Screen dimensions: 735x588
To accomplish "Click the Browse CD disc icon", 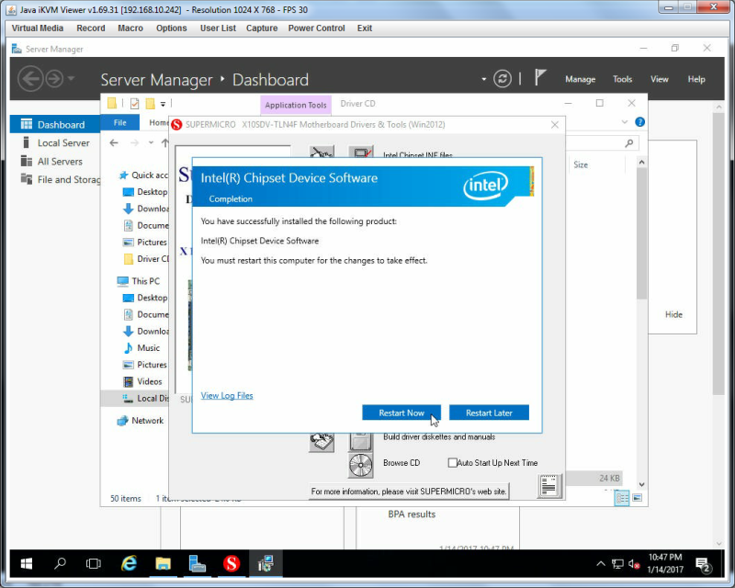I will (x=360, y=465).
